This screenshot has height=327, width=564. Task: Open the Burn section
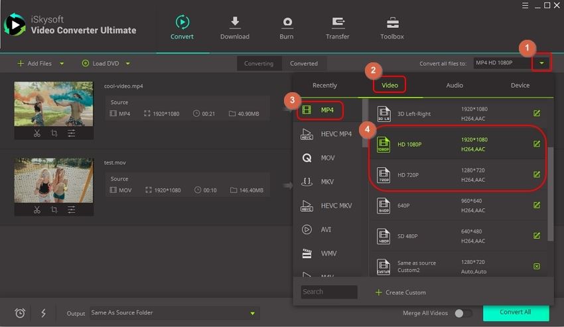[287, 28]
